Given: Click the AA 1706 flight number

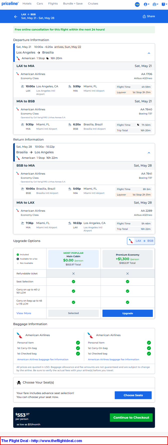Looking at the screenshot, I should pyautogui.click(x=147, y=74).
